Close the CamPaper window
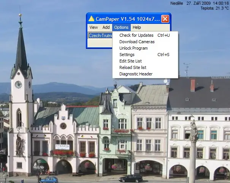230x183 pixels. (165, 19)
